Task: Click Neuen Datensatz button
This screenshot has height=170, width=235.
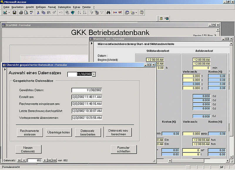Action: point(28,150)
